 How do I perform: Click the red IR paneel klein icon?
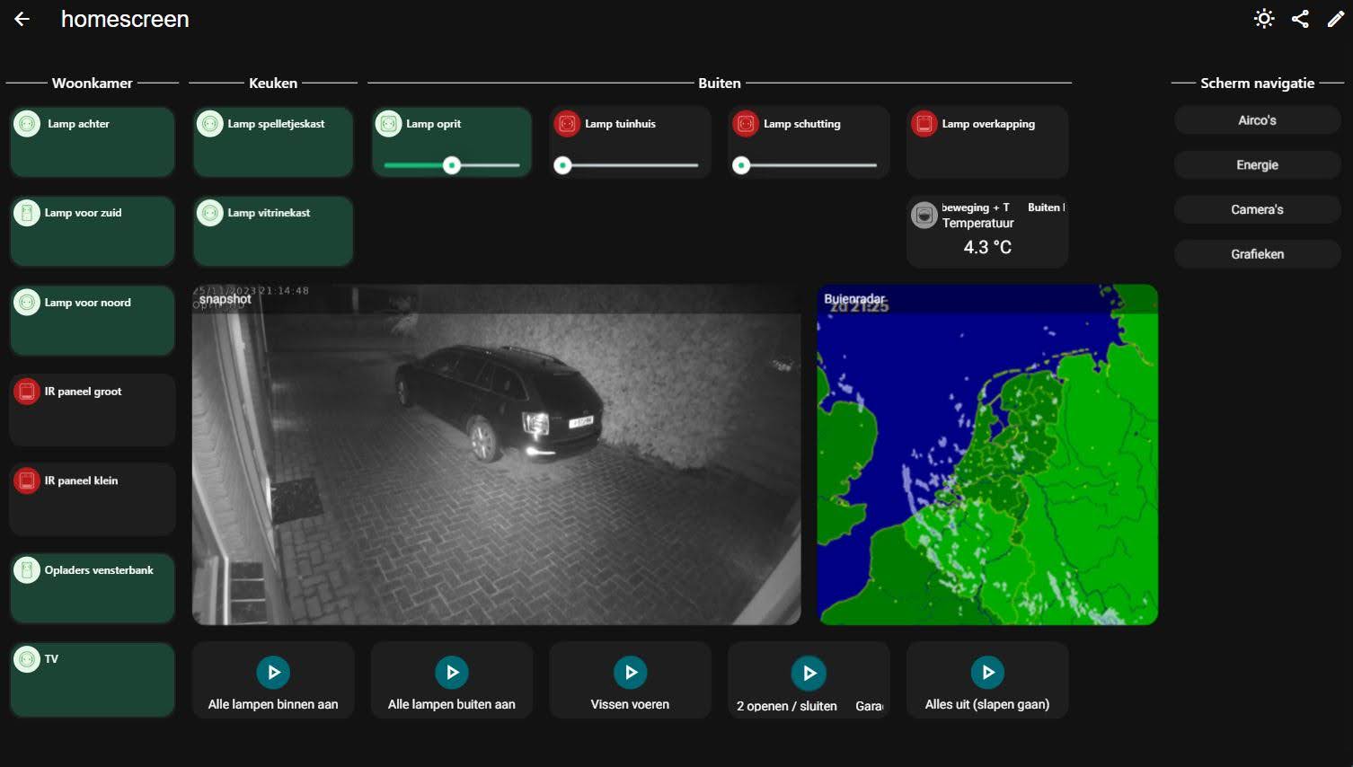[27, 480]
